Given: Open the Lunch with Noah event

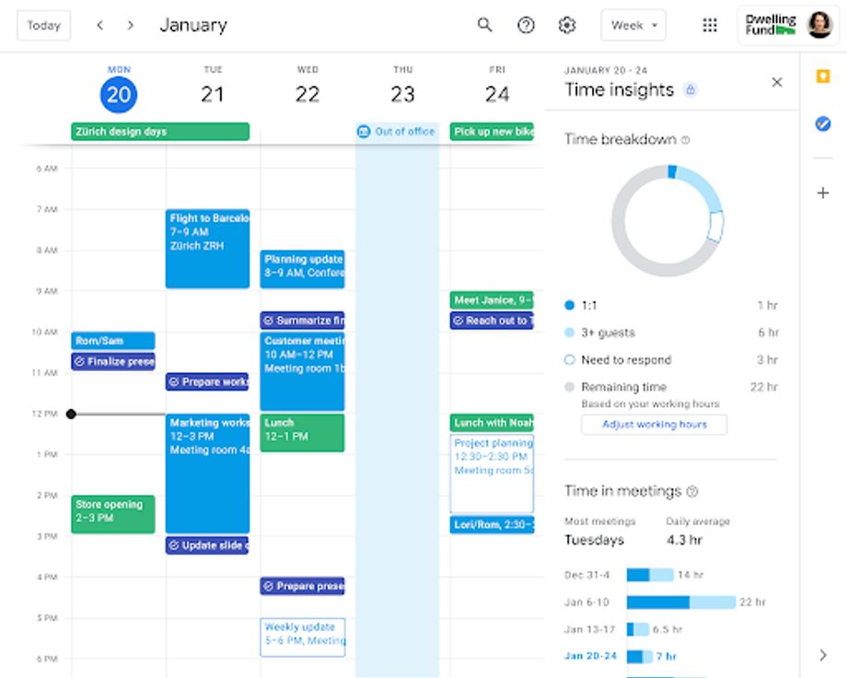Looking at the screenshot, I should click(x=492, y=423).
